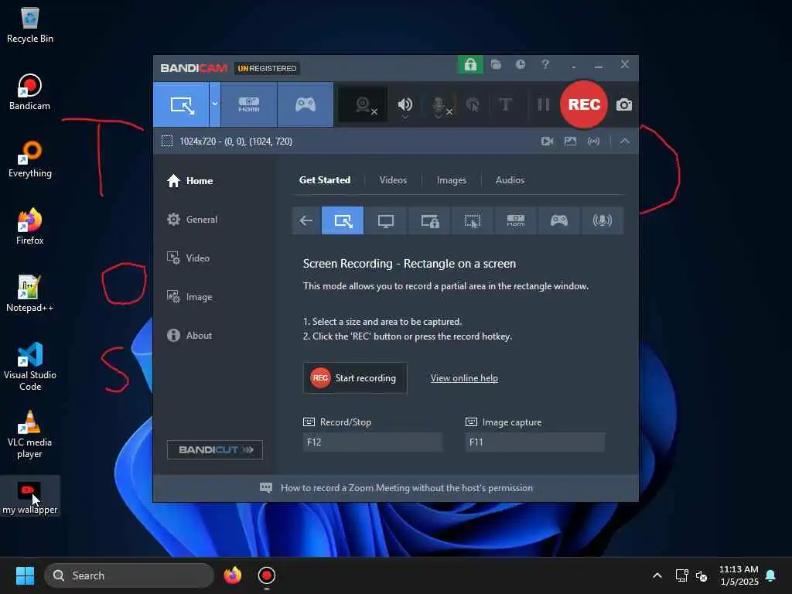Select around mouse recording mode icon
The width and height of the screenshot is (792, 594).
[x=473, y=220]
